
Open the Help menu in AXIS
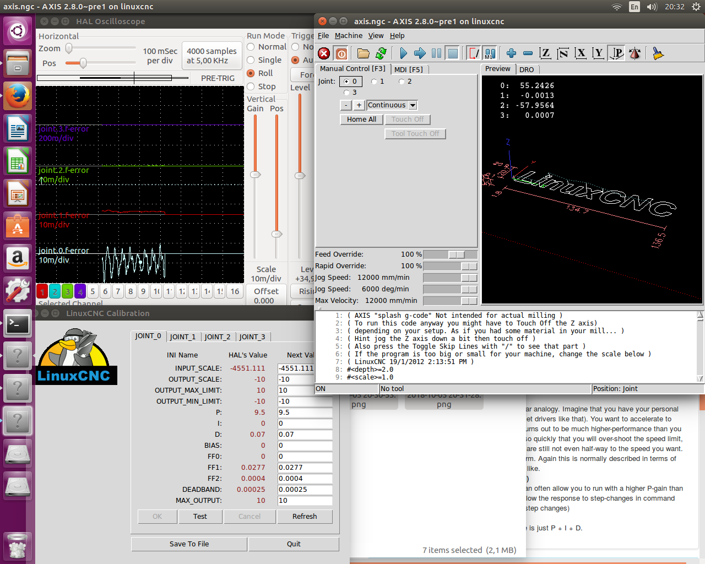[x=397, y=36]
